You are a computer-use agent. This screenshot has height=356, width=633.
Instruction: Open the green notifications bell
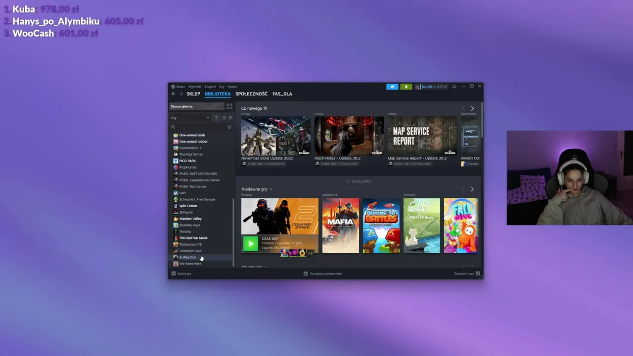coord(406,87)
